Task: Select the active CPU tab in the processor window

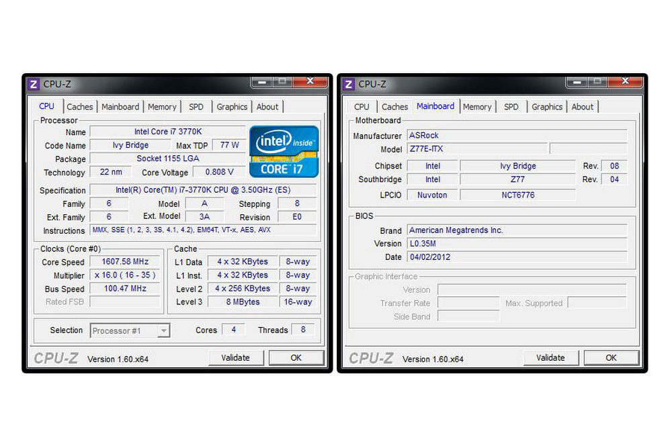Action: (47, 106)
